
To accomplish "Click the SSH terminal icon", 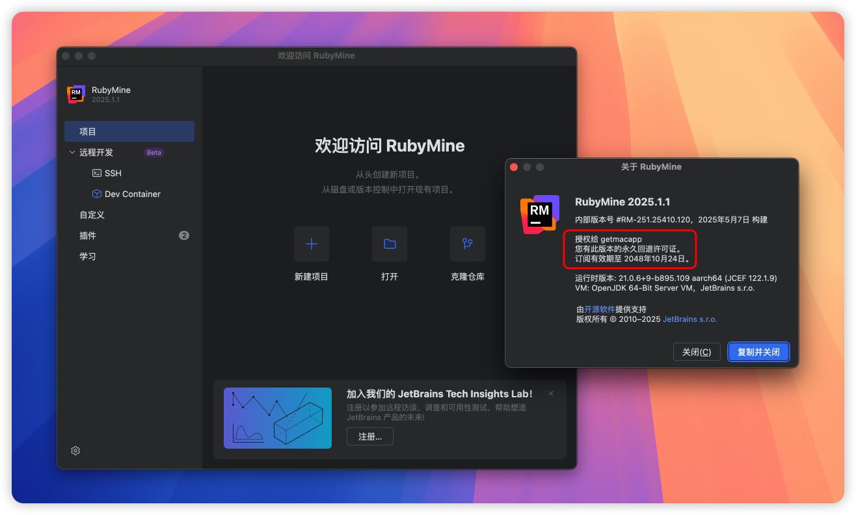I will 97,173.
